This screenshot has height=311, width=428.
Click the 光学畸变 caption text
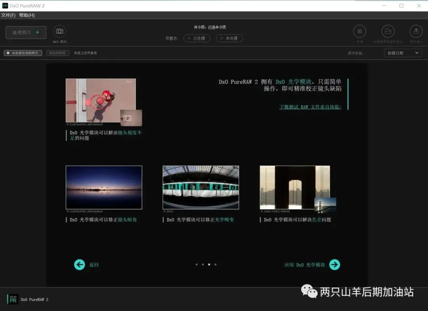point(224,219)
